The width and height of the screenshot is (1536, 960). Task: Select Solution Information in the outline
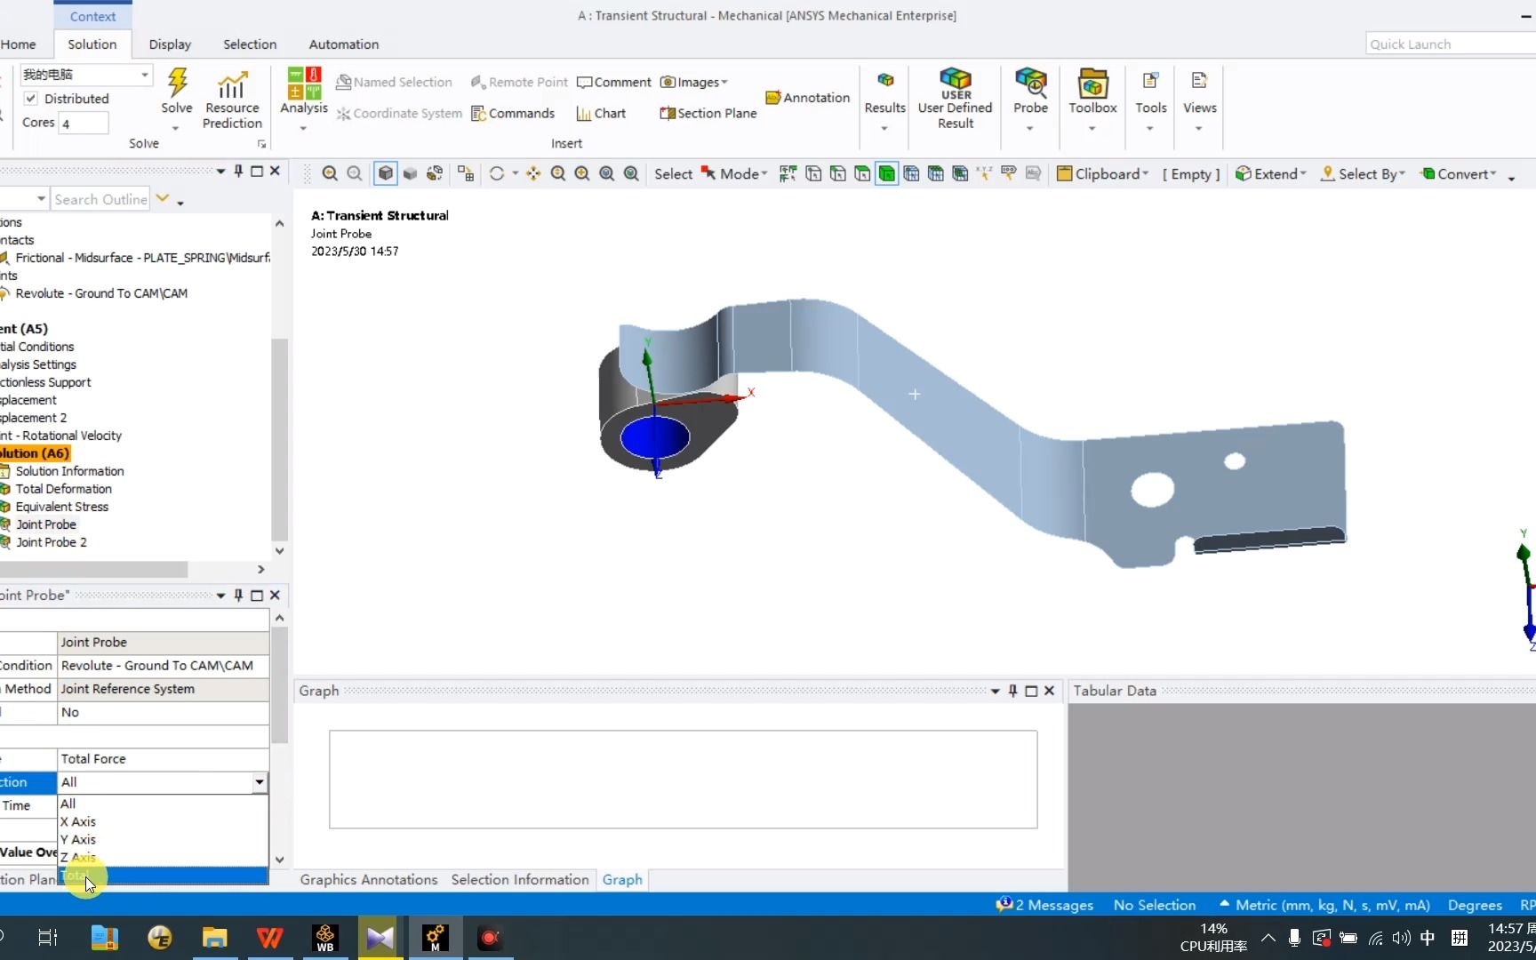click(x=69, y=471)
